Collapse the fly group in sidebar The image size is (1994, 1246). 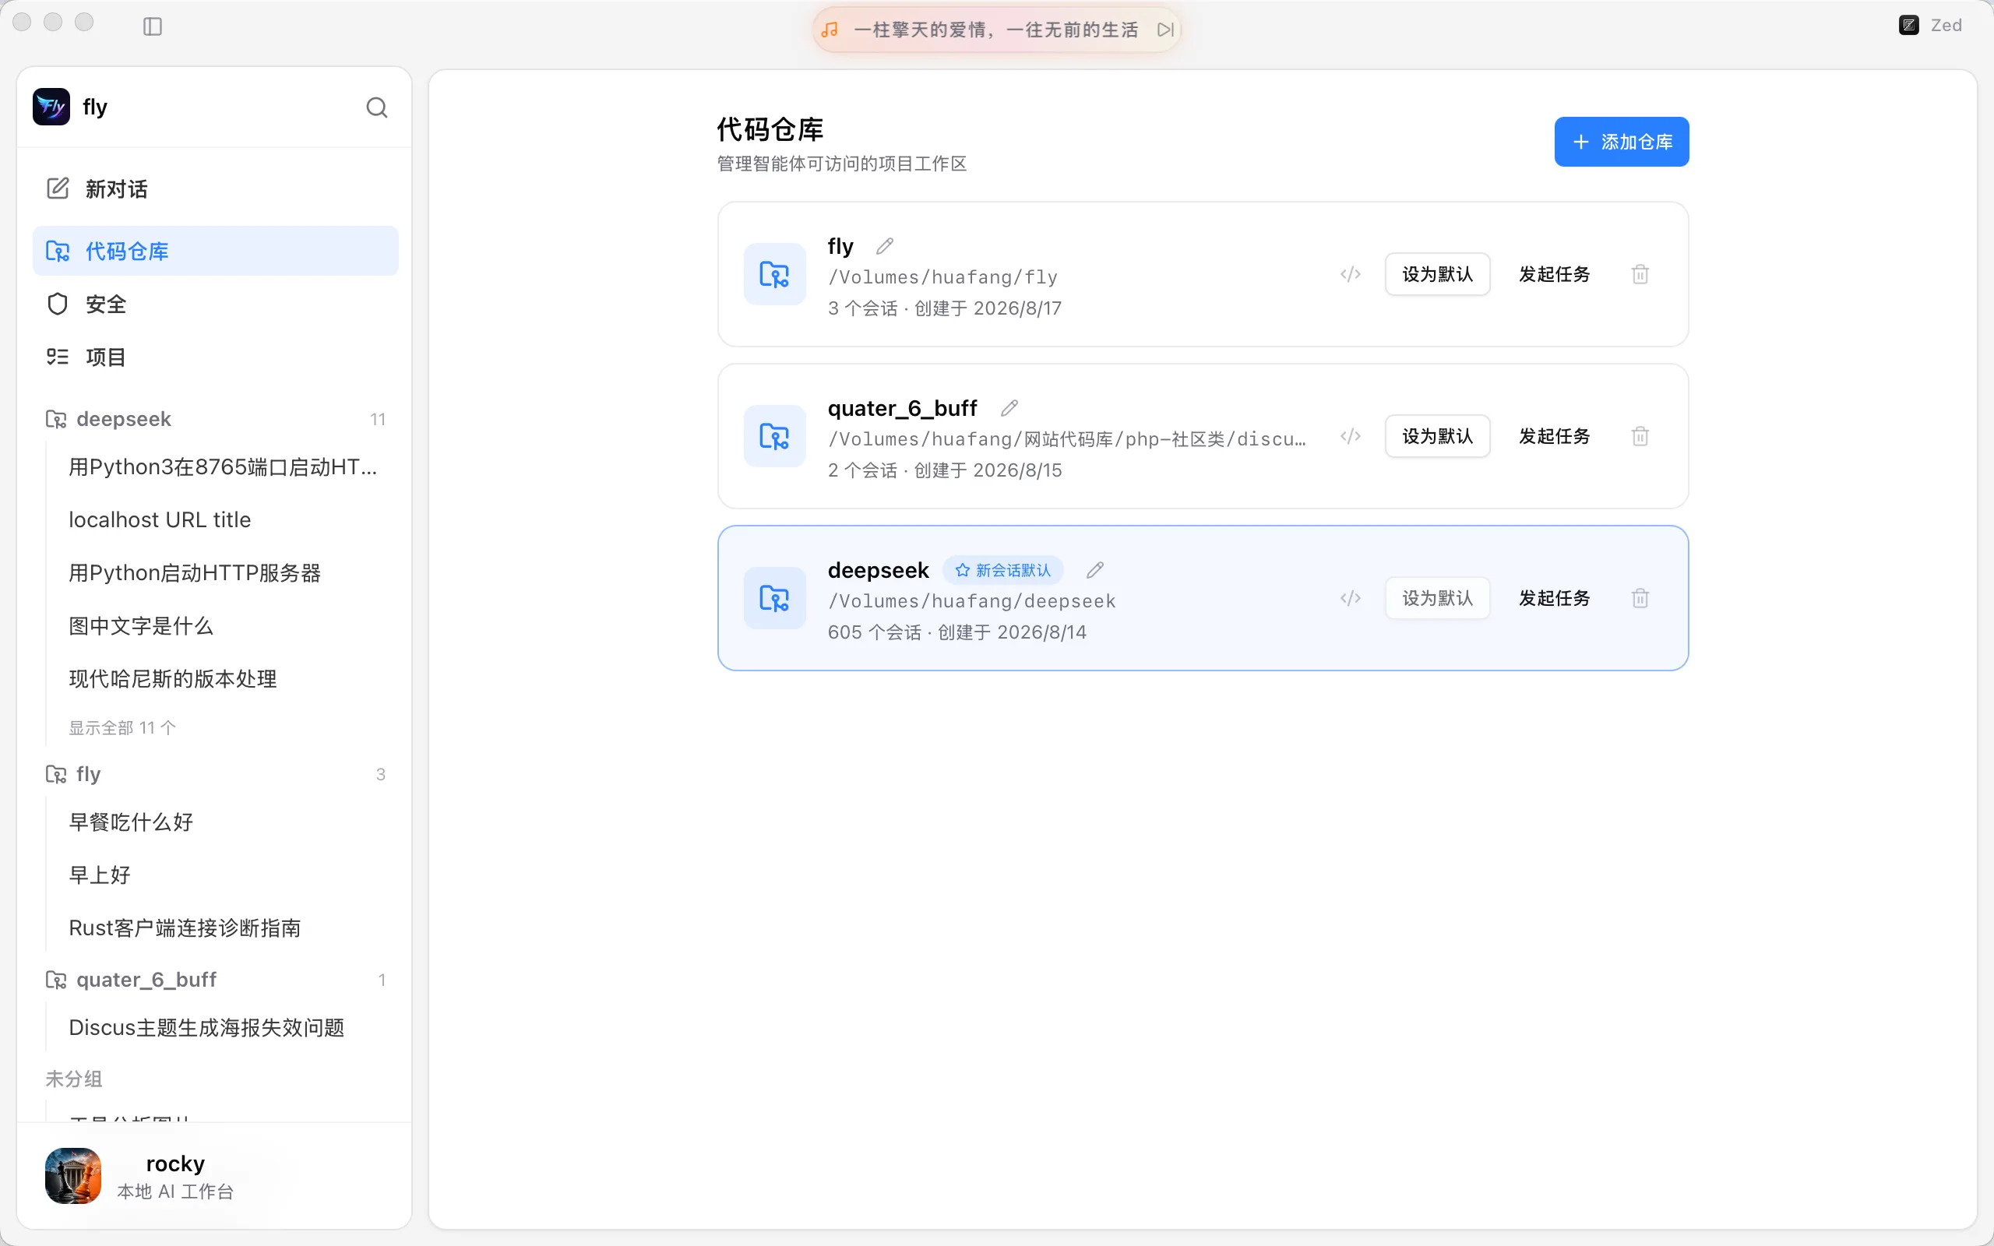point(216,774)
